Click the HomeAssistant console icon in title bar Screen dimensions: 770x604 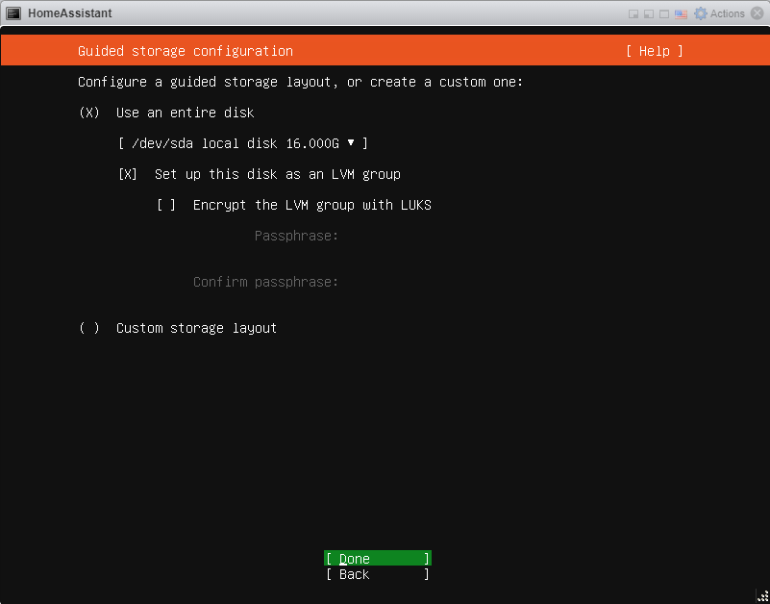(13, 13)
